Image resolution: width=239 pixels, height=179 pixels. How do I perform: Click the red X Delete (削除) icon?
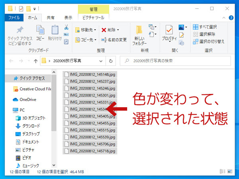tap(104, 30)
